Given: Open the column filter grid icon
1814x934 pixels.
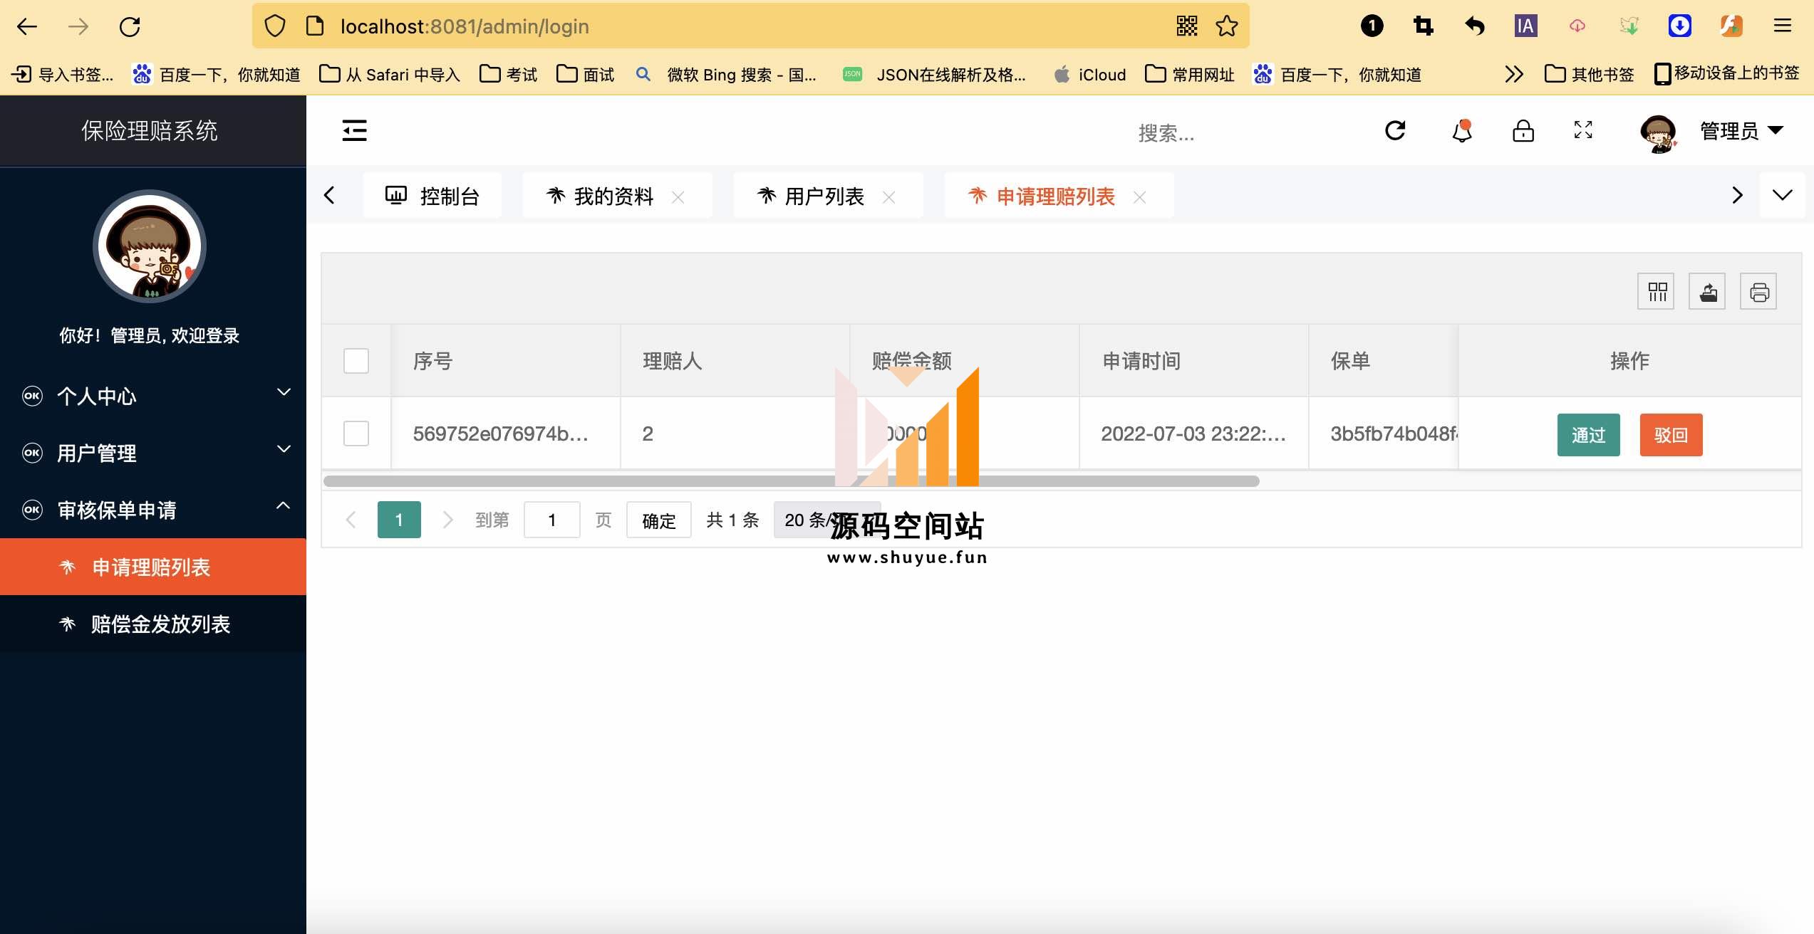Looking at the screenshot, I should [1657, 291].
